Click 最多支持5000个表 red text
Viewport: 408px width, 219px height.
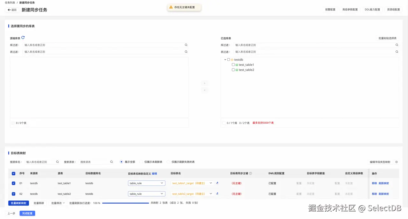[263, 123]
